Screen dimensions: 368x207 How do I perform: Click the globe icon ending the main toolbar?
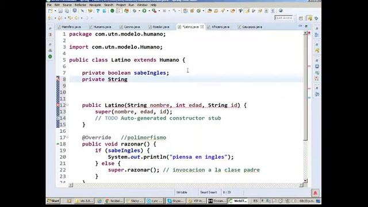tap(281, 11)
